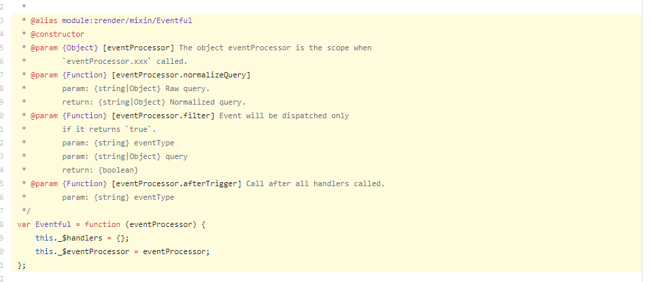Click '_$eventProcessor' property in the assignment
Screen dimensions: 652x282
94,251
